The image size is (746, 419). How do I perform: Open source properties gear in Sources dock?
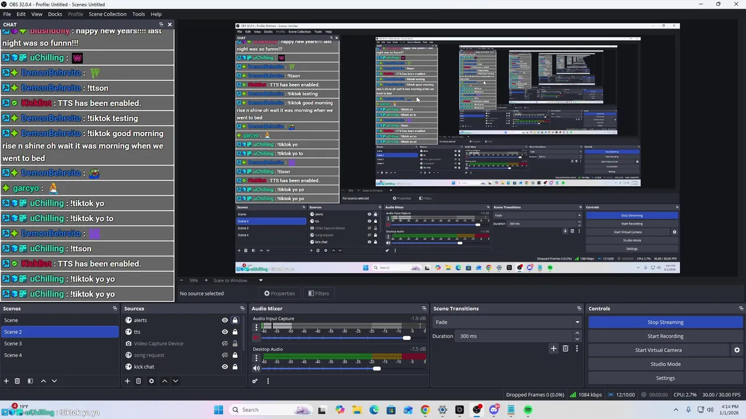click(151, 381)
